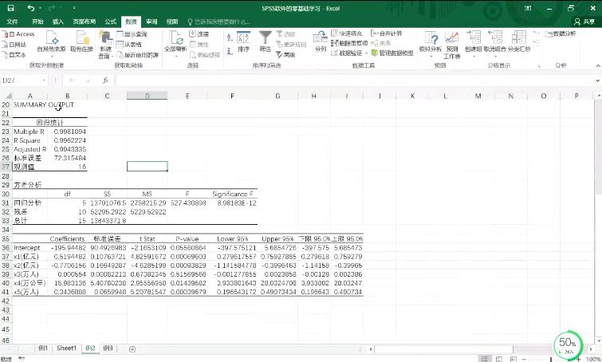This screenshot has height=362, width=602.
Task: Click the Name Box showing D27
Action: [x=21, y=81]
